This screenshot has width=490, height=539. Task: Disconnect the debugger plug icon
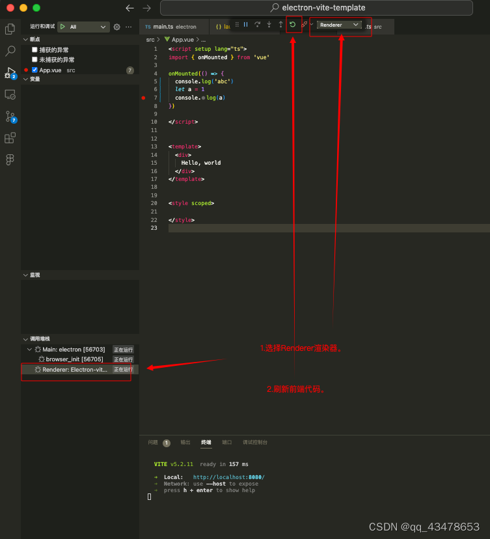pyautogui.click(x=304, y=24)
